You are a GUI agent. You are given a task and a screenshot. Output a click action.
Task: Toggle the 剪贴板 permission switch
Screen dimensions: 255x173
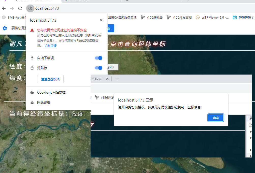pos(98,68)
